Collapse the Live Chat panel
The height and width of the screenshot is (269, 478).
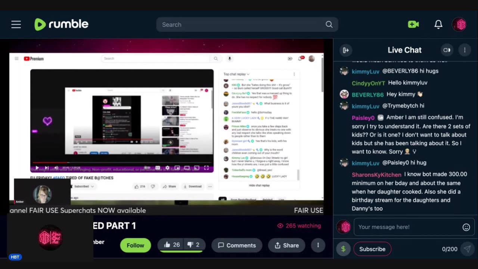click(346, 50)
